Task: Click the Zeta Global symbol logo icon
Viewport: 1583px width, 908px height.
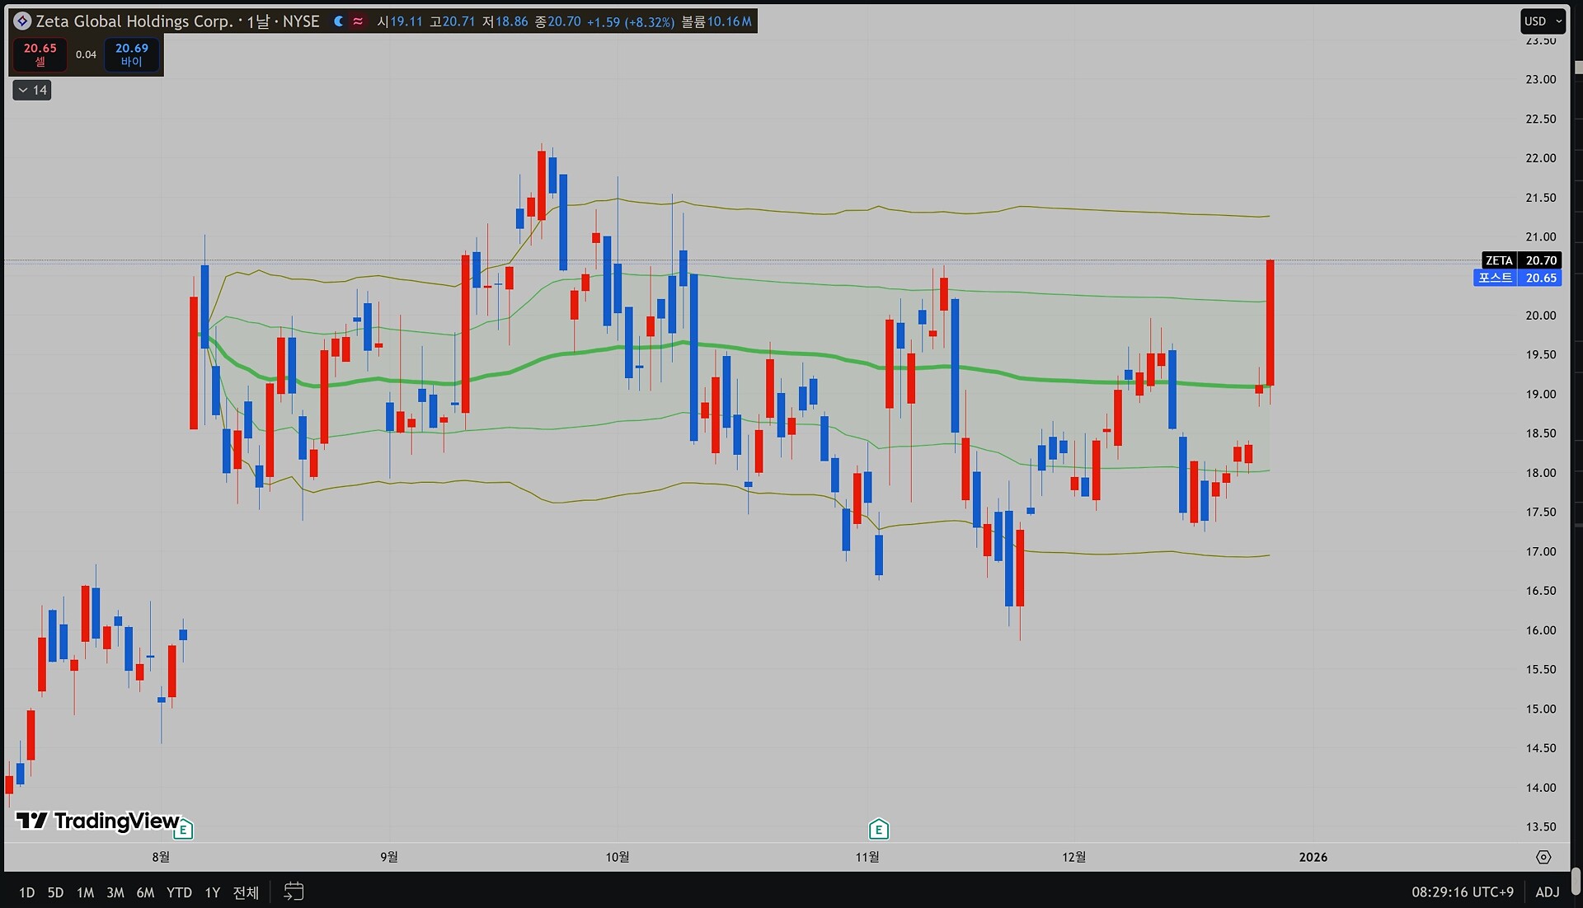Action: pyautogui.click(x=22, y=21)
